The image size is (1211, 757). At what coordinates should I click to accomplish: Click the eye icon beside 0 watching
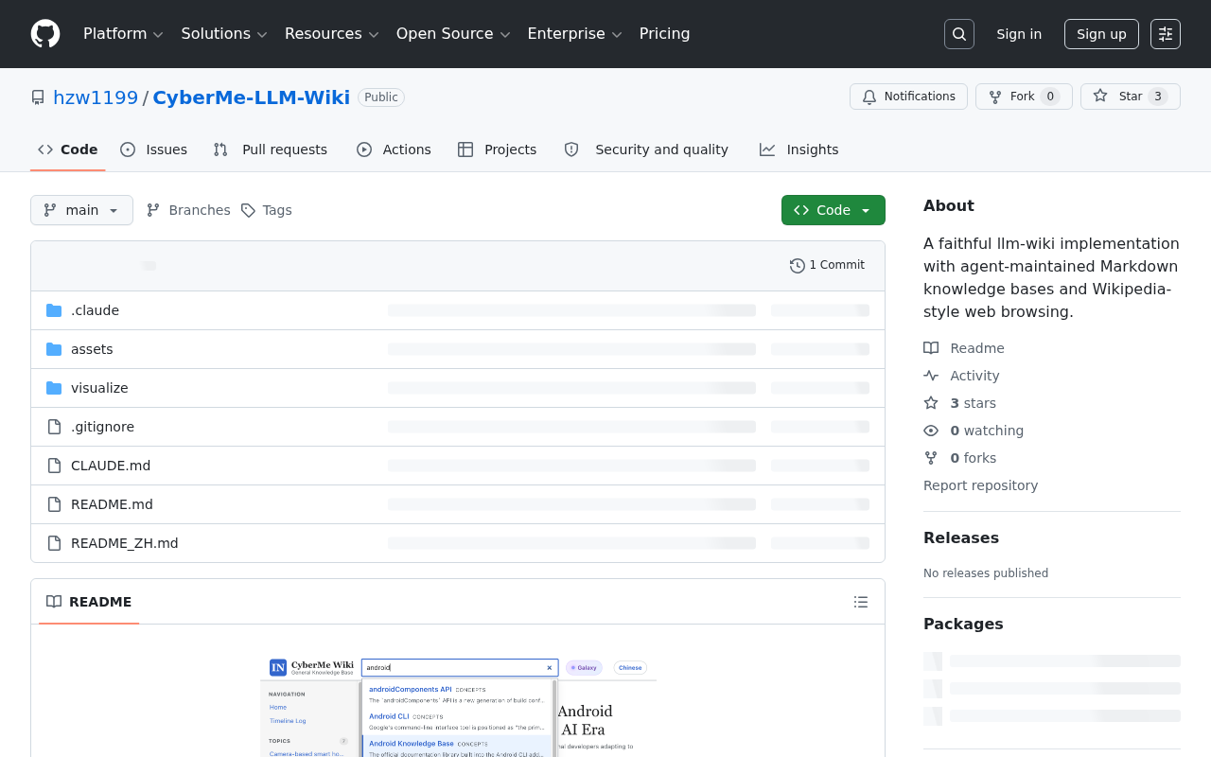[x=931, y=431]
